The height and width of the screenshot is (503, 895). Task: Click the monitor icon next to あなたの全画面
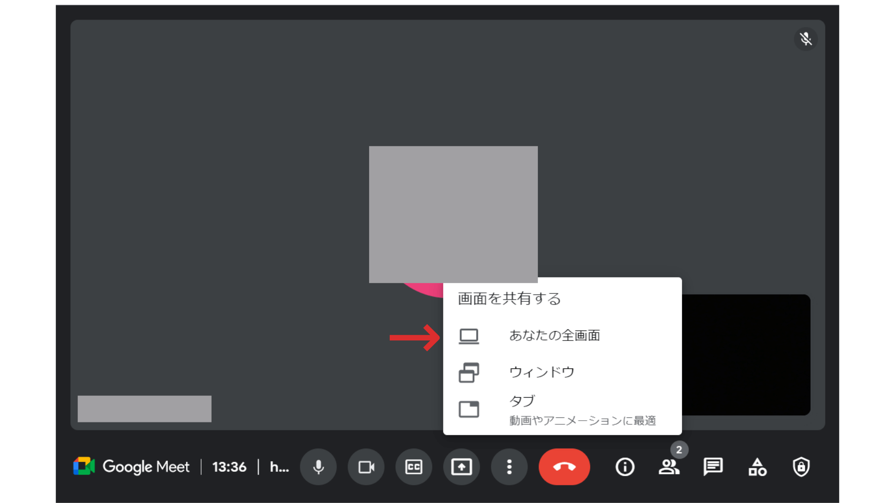[x=470, y=335]
